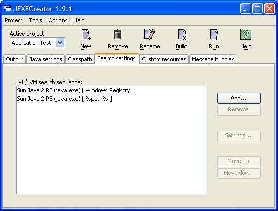Image resolution: width=278 pixels, height=211 pixels.
Task: Click the New project document icon
Action: [86, 35]
